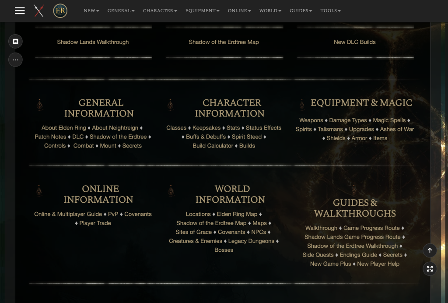Open the EQUIPMENT dropdown in navbar

point(202,11)
